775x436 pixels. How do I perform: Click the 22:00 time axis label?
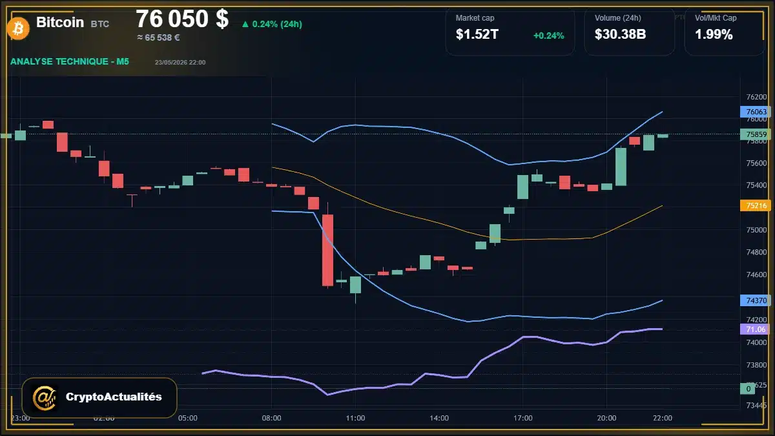(x=663, y=418)
